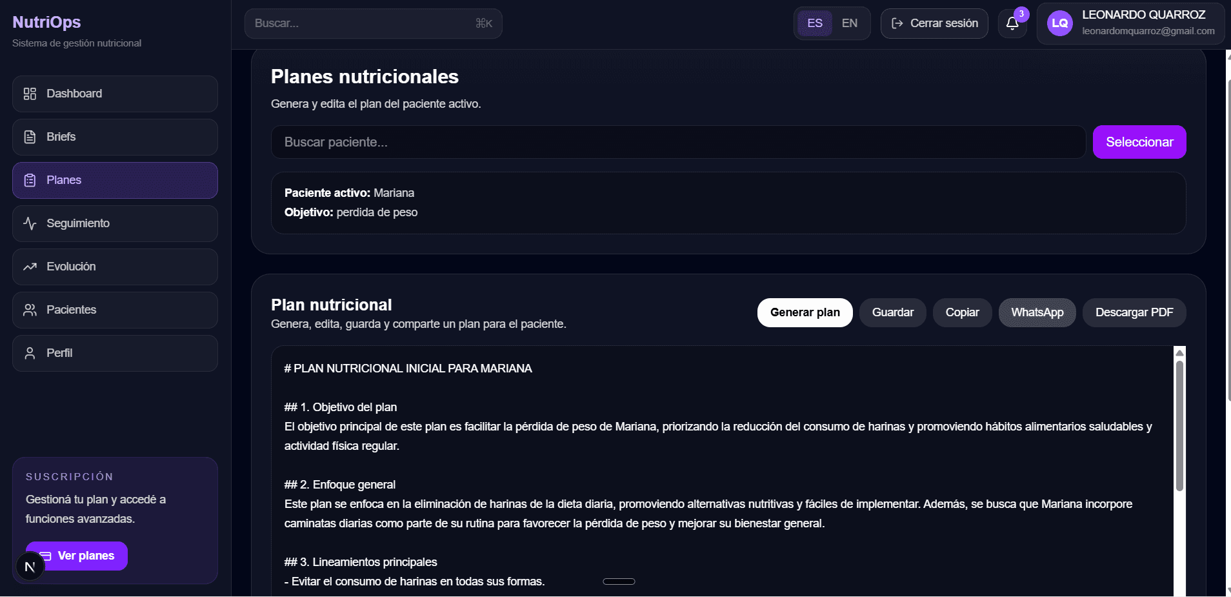Click the plan editor scroll-up arrow
This screenshot has width=1231, height=597.
pyautogui.click(x=1179, y=352)
